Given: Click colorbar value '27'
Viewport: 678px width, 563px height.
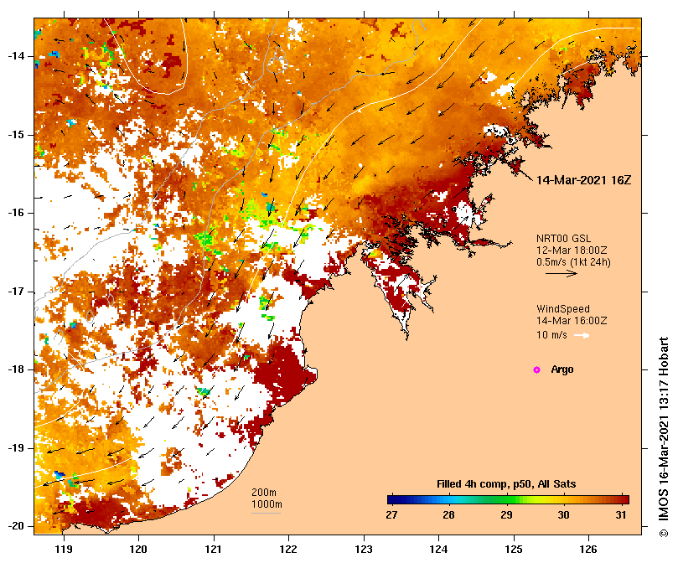Looking at the screenshot, I should tap(391, 515).
